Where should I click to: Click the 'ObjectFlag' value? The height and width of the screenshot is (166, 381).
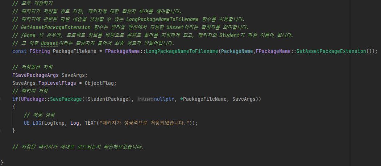tap(99, 83)
